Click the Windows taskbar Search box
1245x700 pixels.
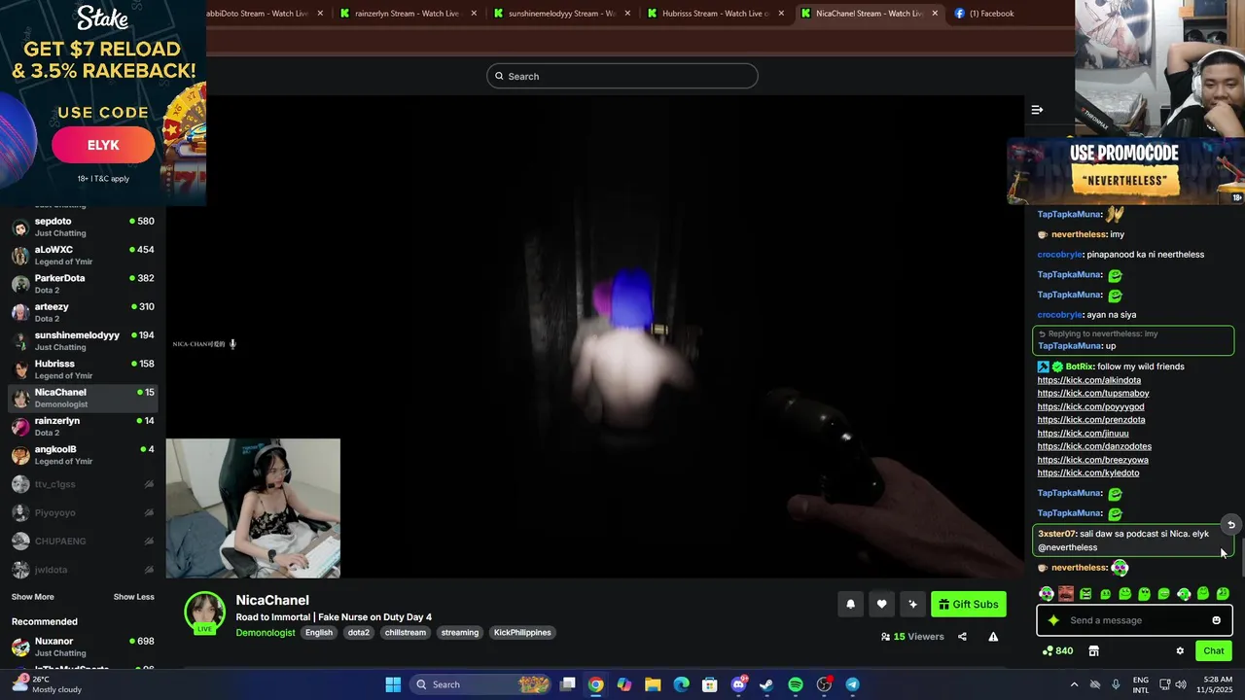point(481,684)
